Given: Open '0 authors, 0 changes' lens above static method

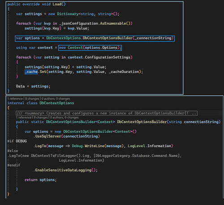Looking at the screenshot, I should tap(64, 117).
